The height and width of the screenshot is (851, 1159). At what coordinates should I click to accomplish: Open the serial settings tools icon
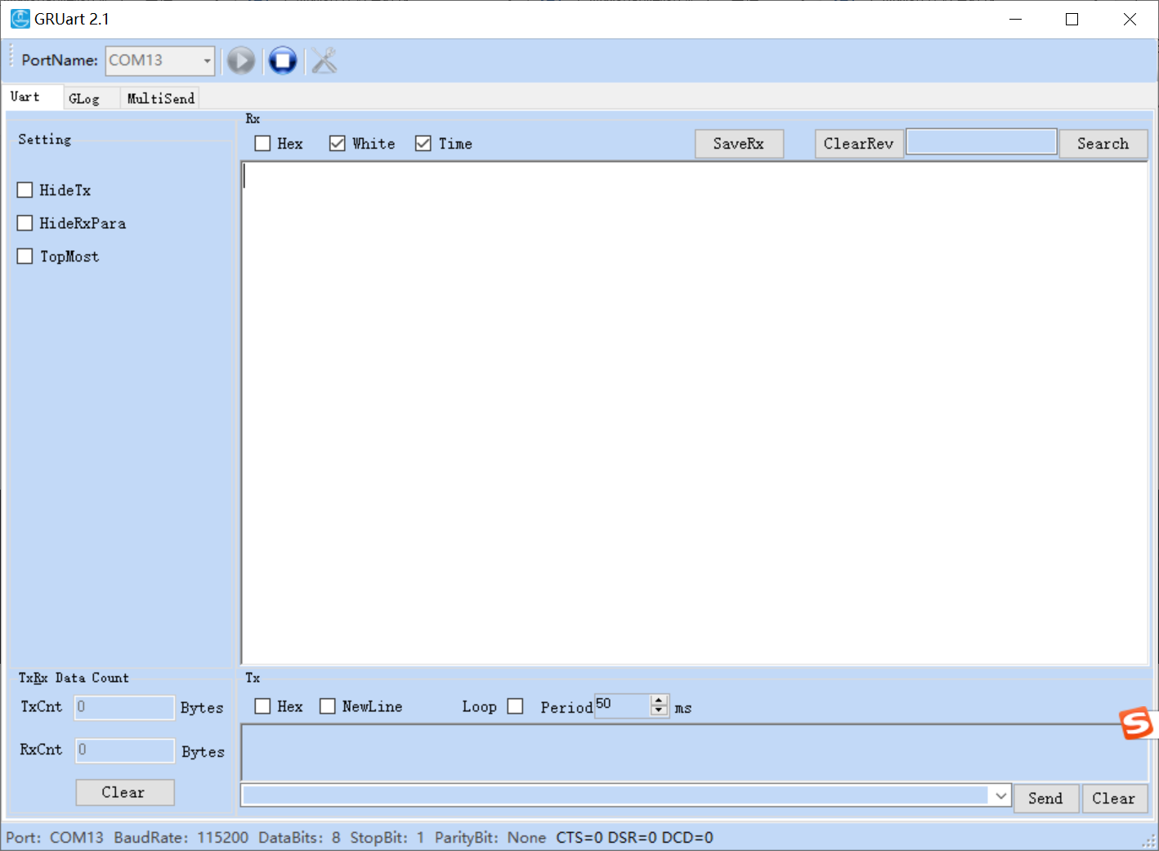[324, 60]
